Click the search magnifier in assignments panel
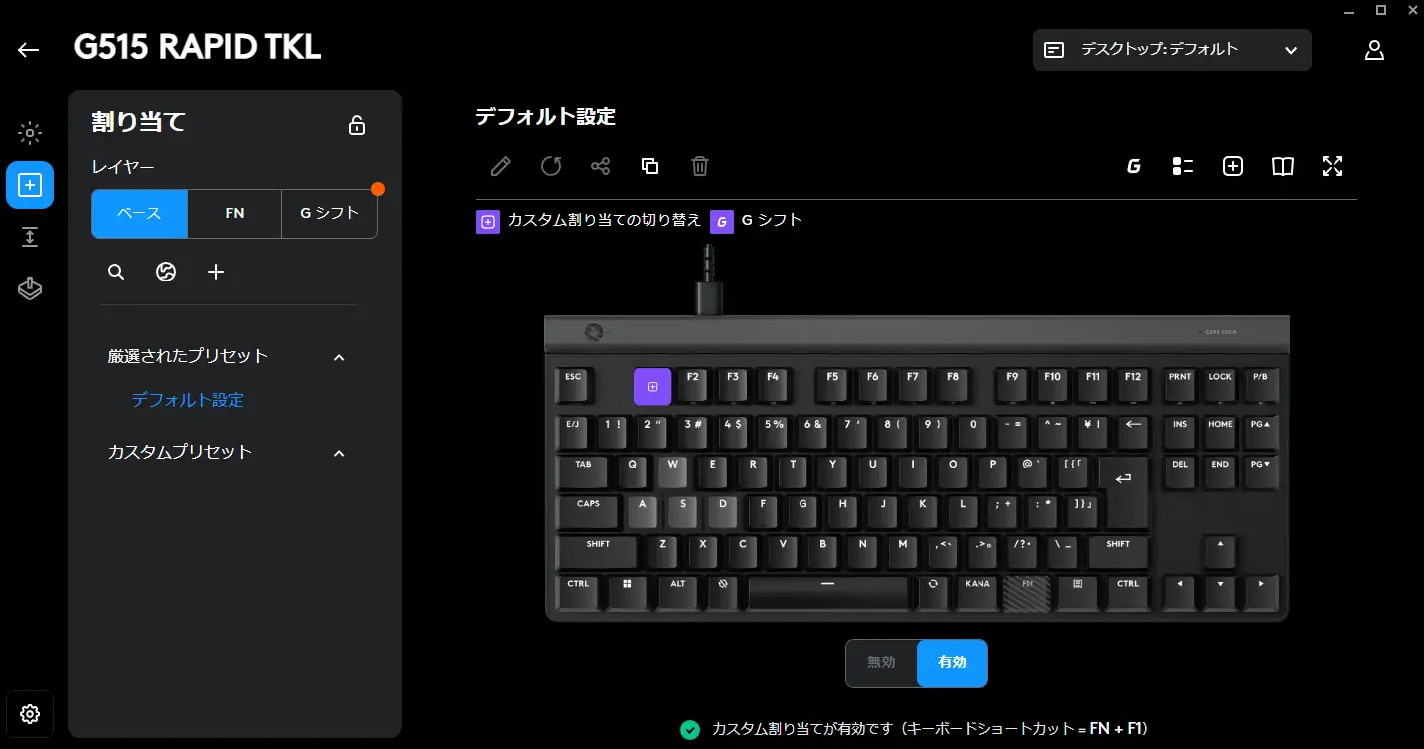The image size is (1424, 749). pos(116,272)
